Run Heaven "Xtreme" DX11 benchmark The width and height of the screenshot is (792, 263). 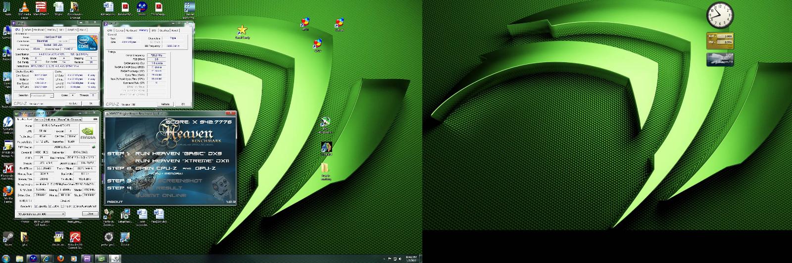183,161
